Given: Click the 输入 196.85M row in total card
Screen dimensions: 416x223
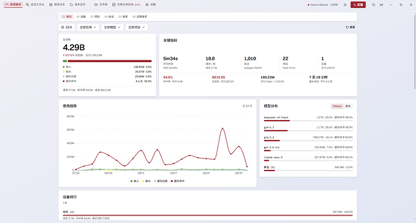Looking at the screenshot, I should [107, 67].
